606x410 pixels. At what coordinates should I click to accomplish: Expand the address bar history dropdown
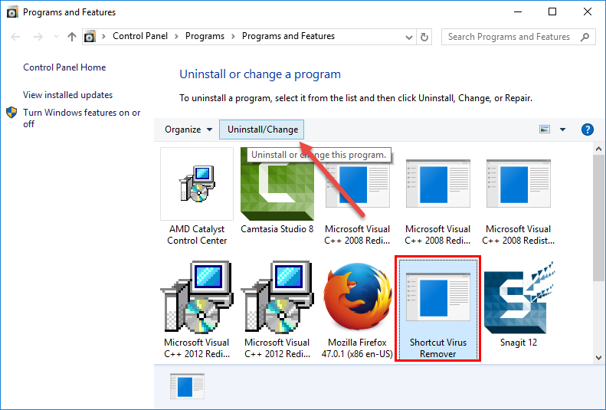coord(409,37)
